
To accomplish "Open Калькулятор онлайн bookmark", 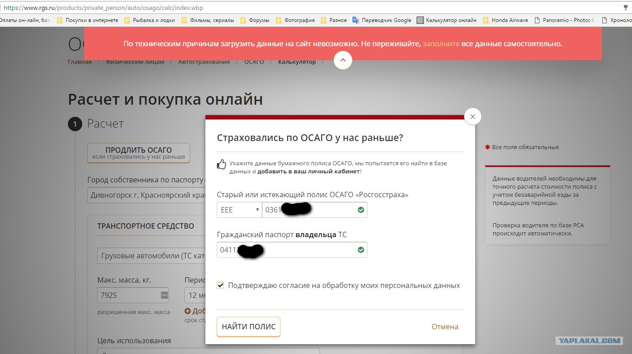I will pos(447,20).
